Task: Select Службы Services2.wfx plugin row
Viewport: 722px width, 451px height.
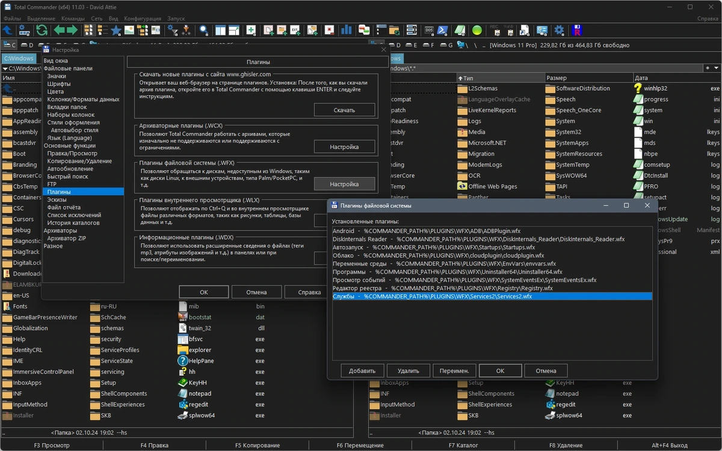Action: point(492,296)
